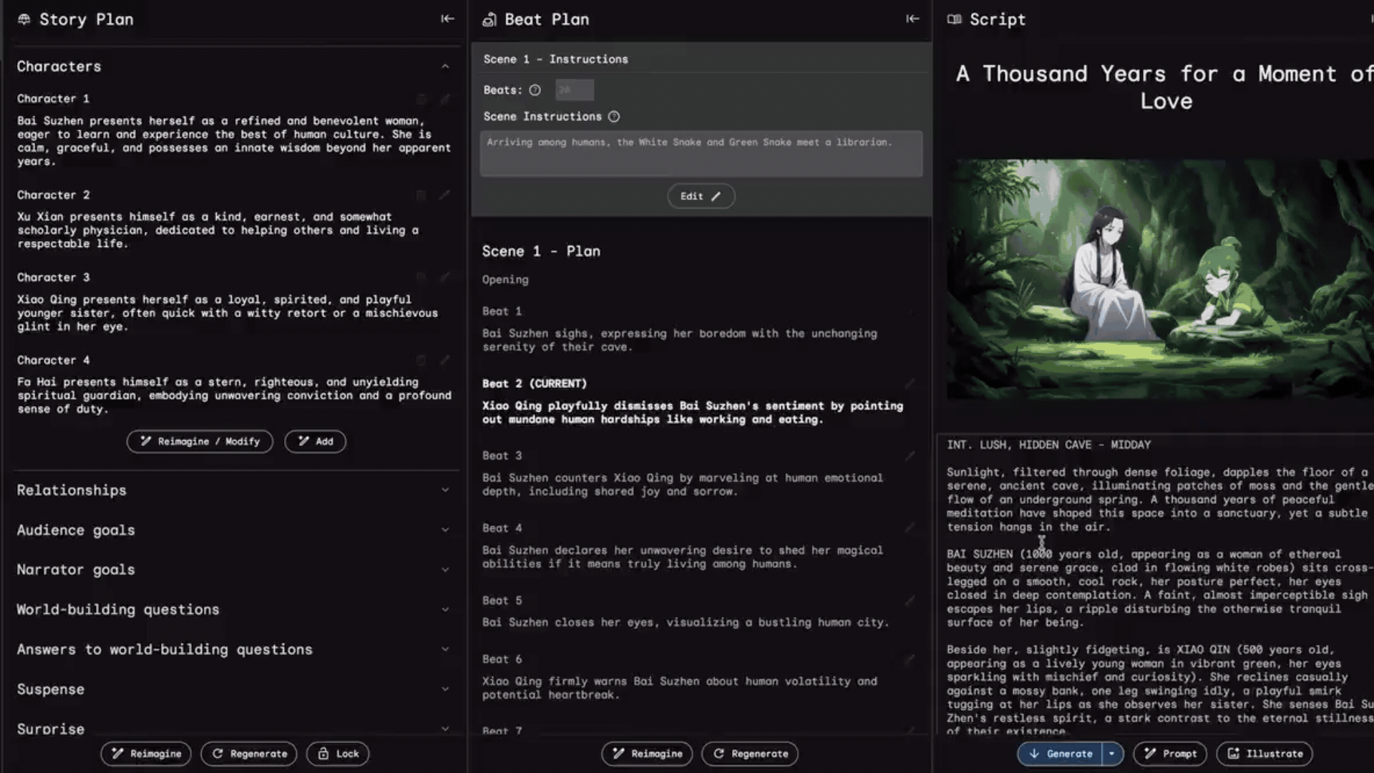Collapse the Characters section

445,67
